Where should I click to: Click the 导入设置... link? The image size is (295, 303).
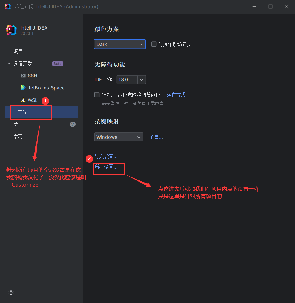tap(106, 156)
